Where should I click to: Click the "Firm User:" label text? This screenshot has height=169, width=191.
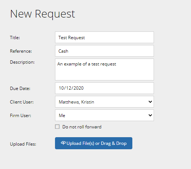pyautogui.click(x=21, y=116)
